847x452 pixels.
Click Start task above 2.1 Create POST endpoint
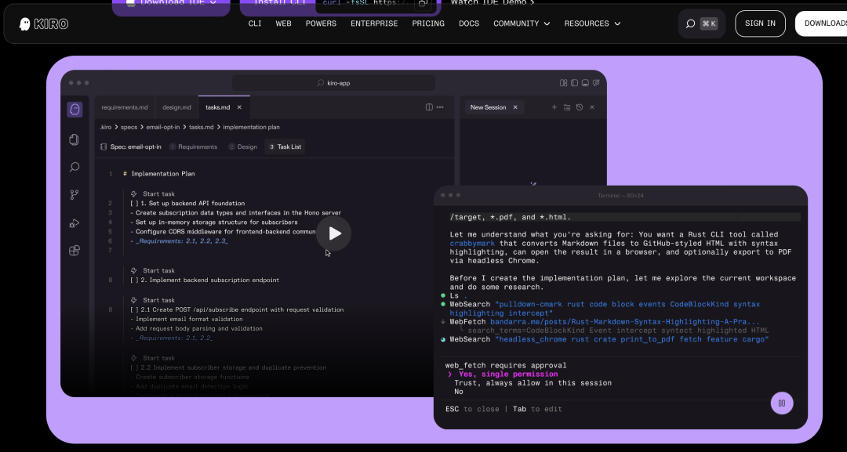click(x=158, y=300)
